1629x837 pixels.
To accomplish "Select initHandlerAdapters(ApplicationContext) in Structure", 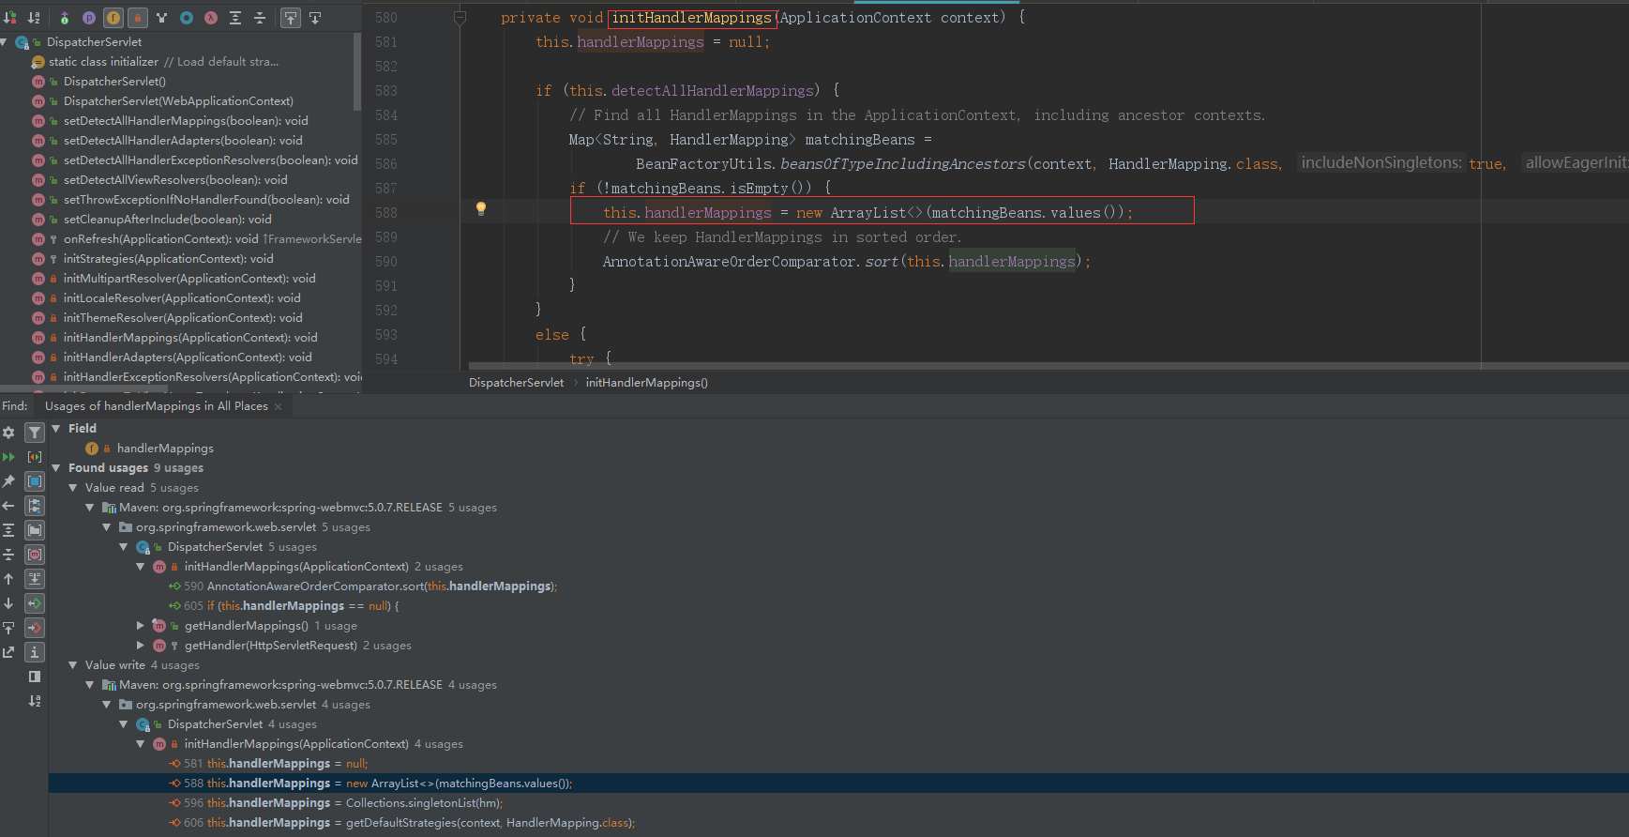I will pyautogui.click(x=188, y=358).
